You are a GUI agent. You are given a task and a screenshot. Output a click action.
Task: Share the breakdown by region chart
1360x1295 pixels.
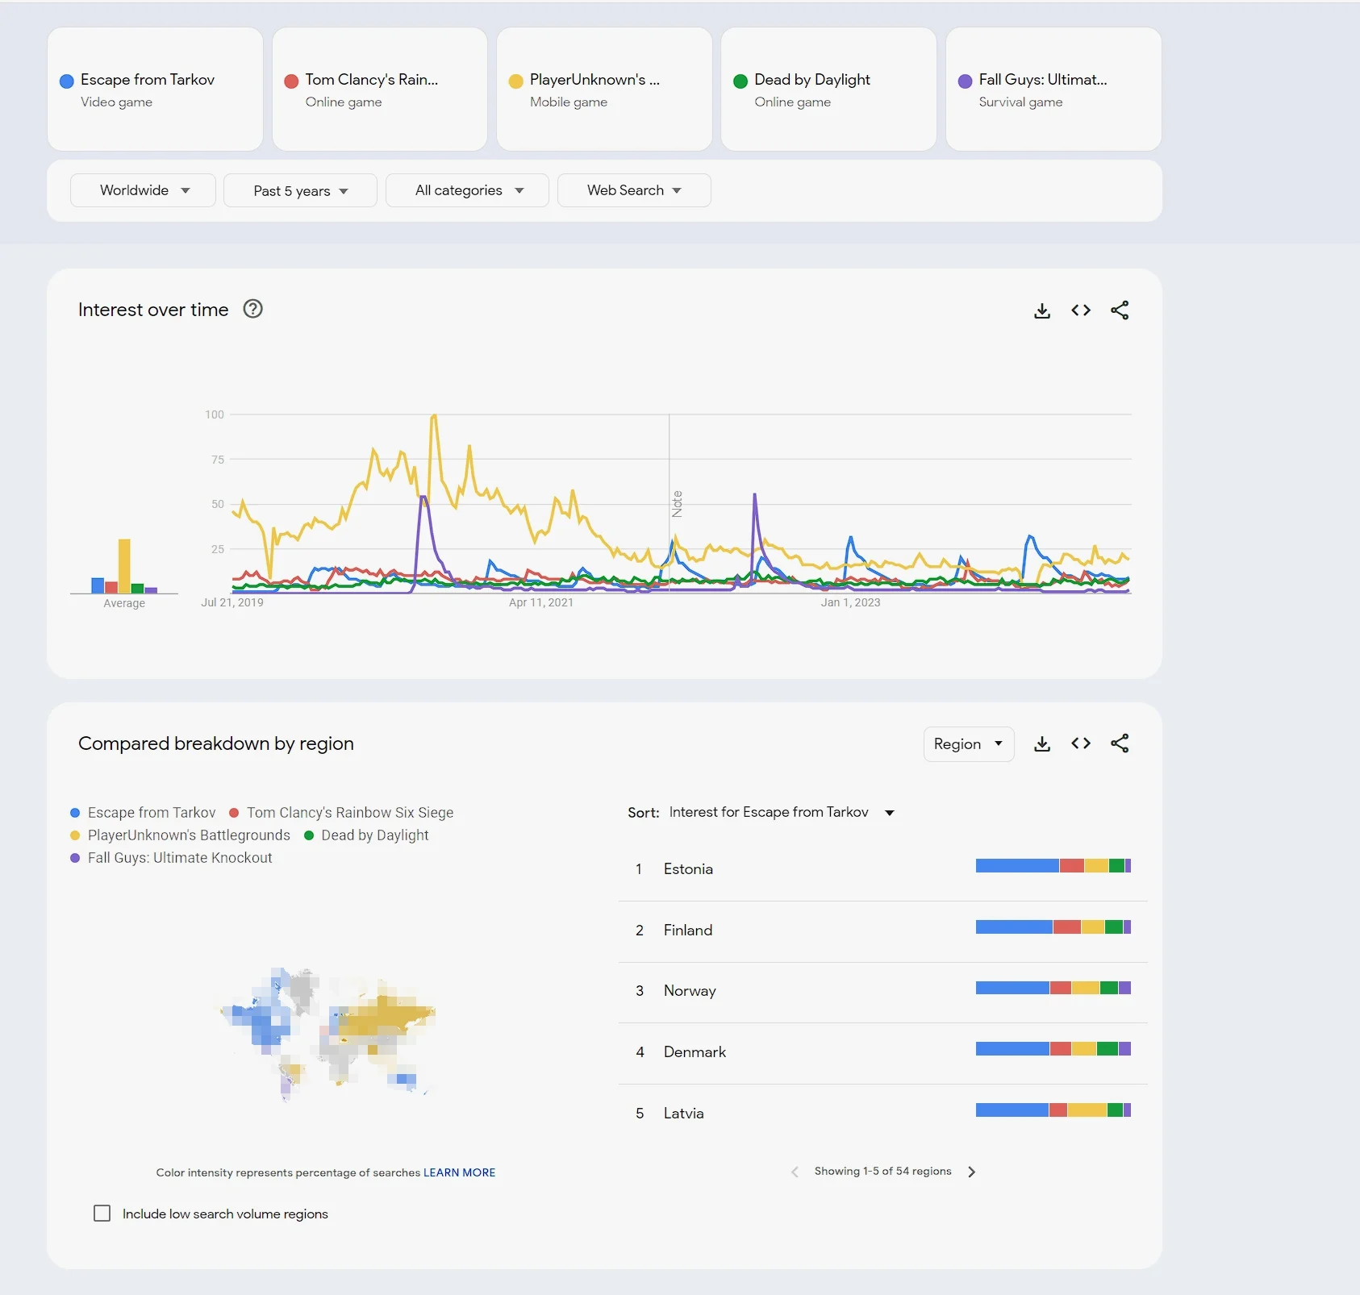[1119, 743]
